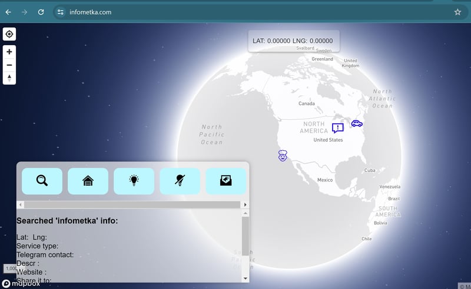Zoom in on the map
This screenshot has height=289, width=471.
[9, 52]
